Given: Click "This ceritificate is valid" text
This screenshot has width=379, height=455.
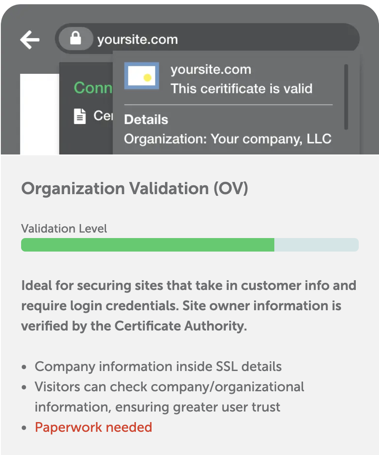Looking at the screenshot, I should pos(241,89).
